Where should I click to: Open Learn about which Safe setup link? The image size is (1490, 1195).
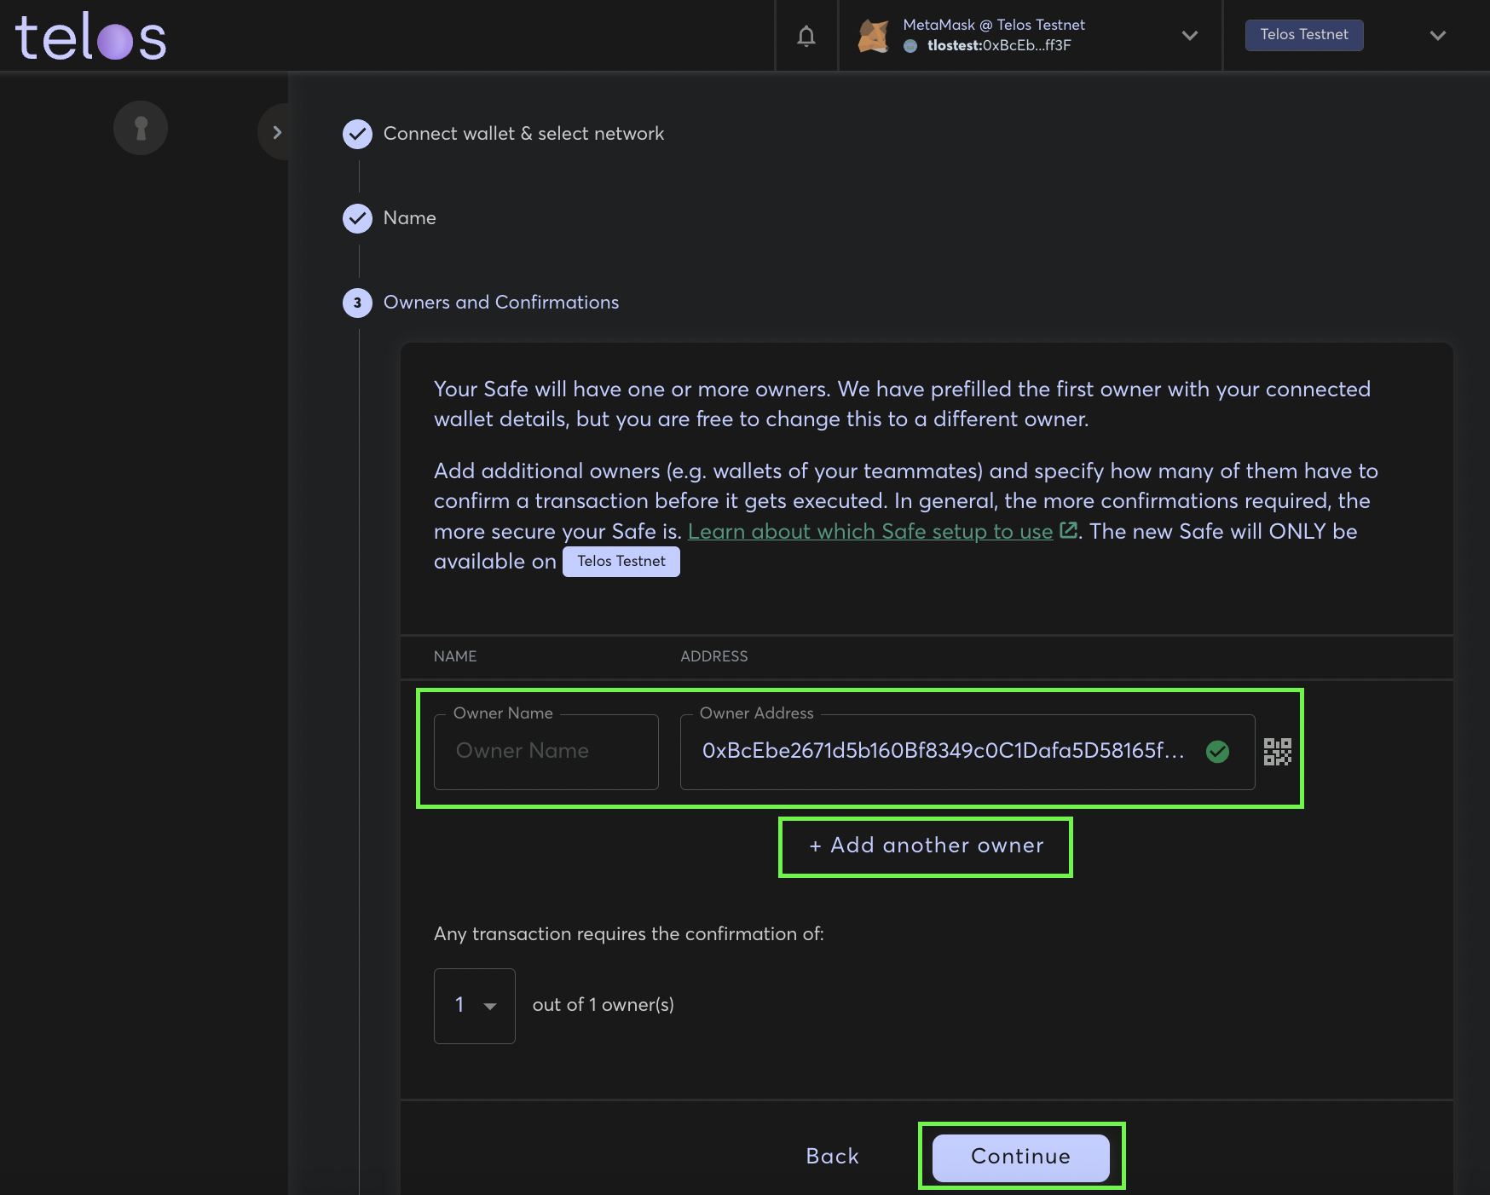pos(869,532)
